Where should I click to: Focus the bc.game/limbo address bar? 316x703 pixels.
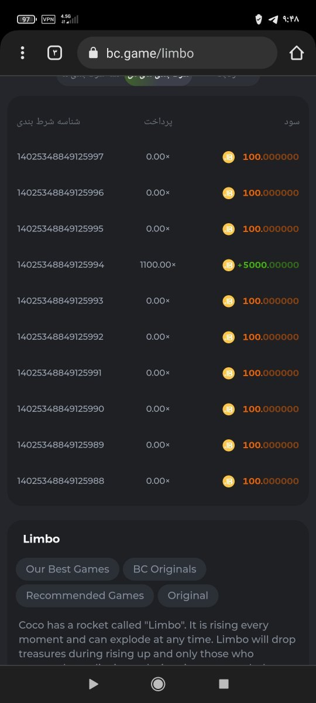point(177,53)
